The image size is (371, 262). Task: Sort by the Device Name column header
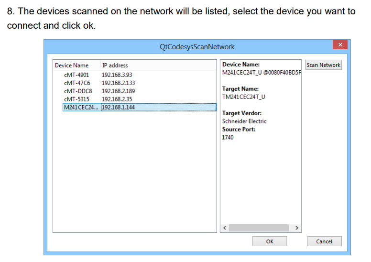click(72, 65)
